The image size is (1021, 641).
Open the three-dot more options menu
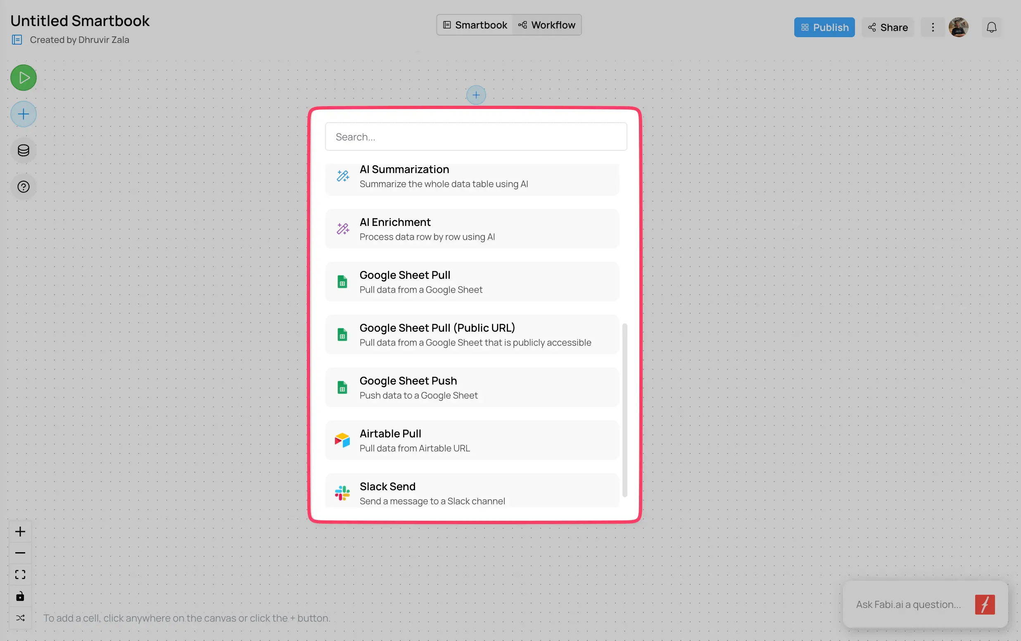click(933, 28)
